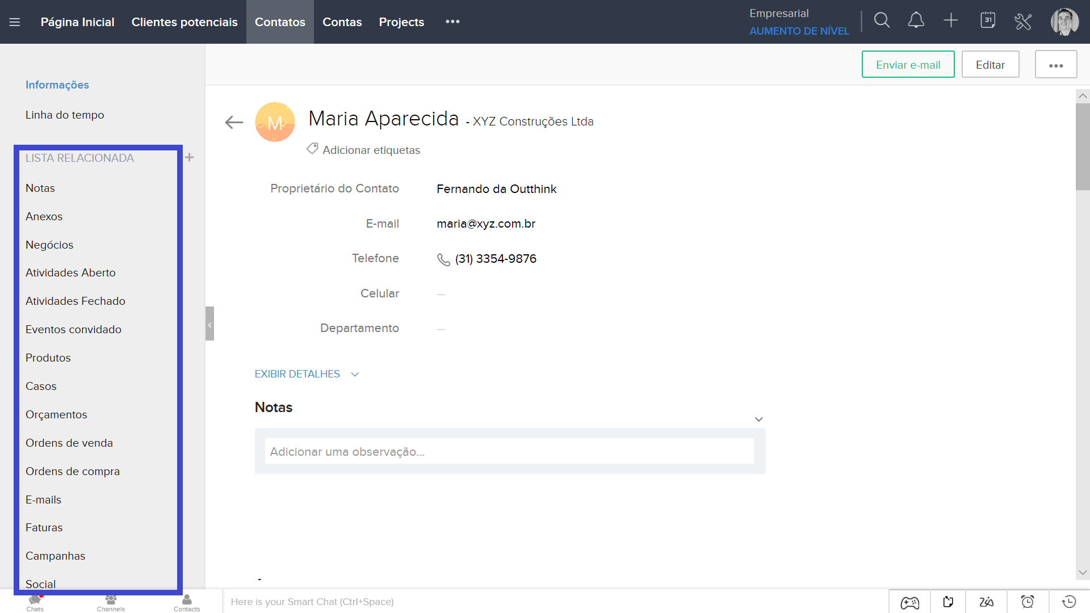The image size is (1090, 613).
Task: Collapse the left sidebar panel handle
Action: pos(209,324)
